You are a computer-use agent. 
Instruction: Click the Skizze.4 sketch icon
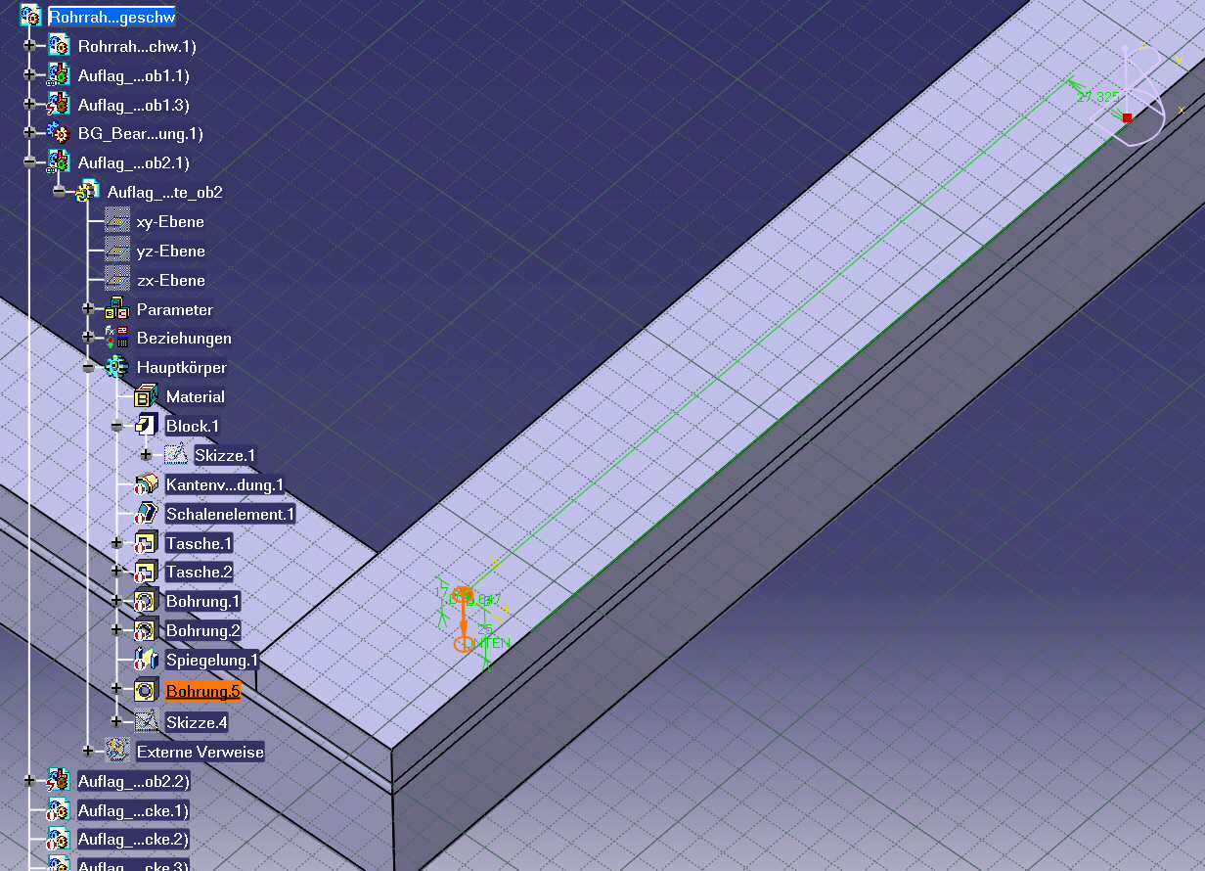(x=147, y=722)
